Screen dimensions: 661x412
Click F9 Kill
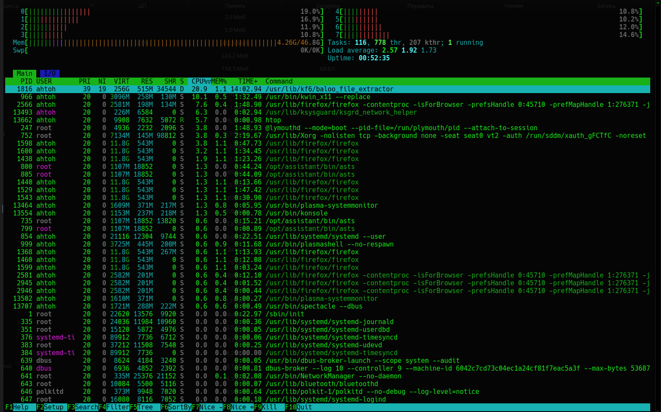click(269, 407)
